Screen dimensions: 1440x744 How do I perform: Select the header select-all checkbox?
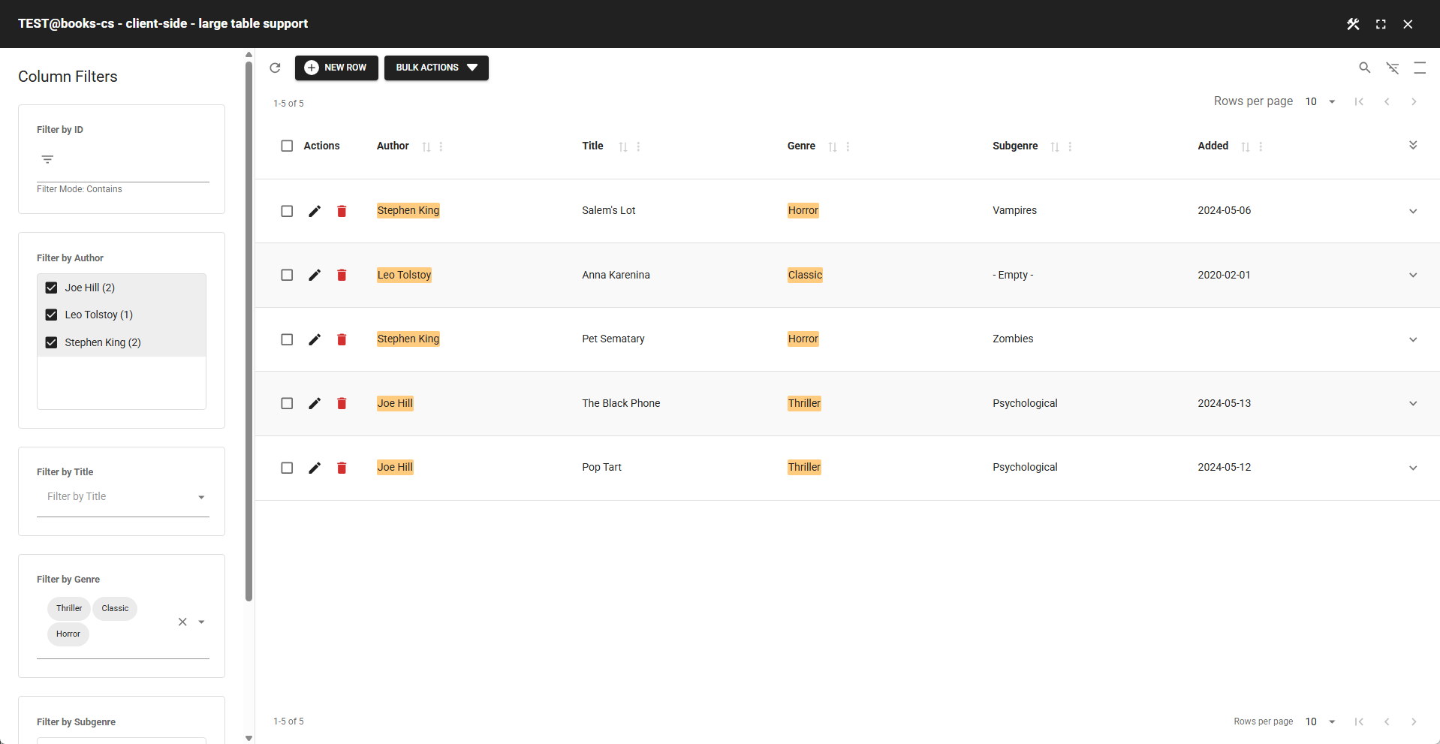click(x=287, y=146)
